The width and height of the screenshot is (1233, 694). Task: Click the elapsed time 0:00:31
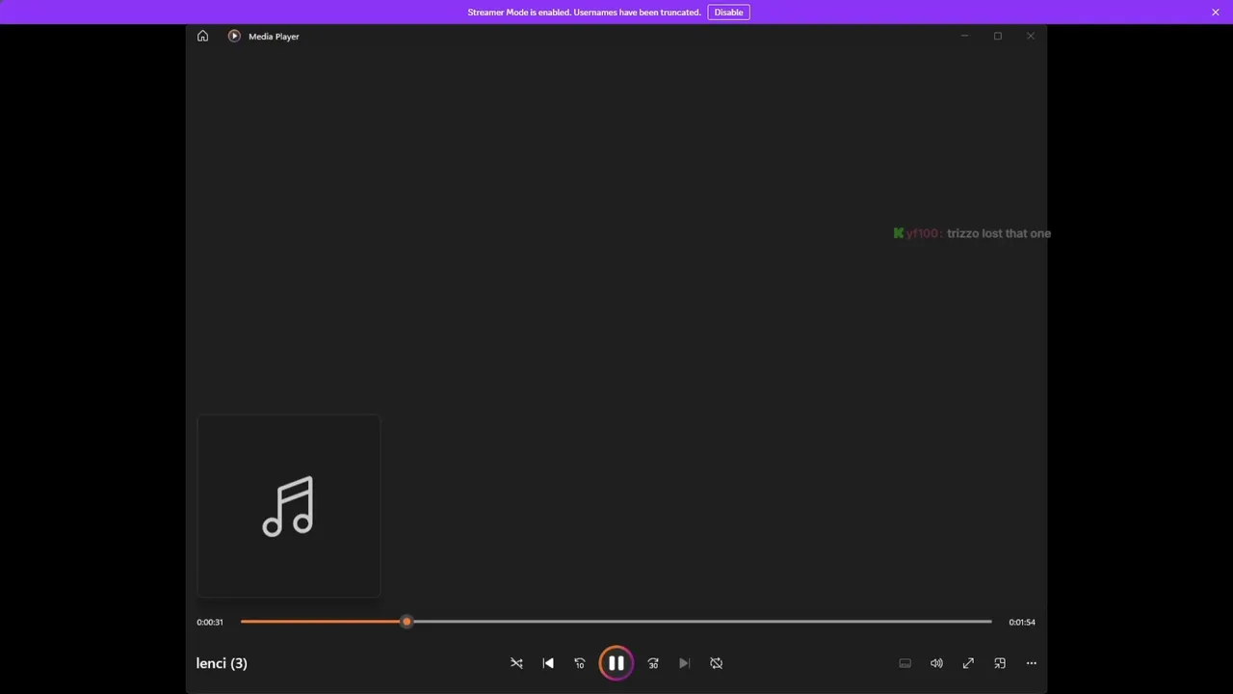pyautogui.click(x=210, y=622)
